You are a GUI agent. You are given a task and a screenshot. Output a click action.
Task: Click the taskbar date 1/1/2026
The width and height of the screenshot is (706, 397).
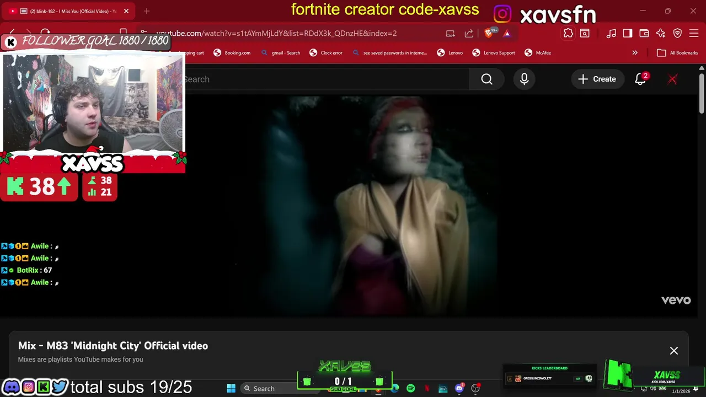coord(681,391)
